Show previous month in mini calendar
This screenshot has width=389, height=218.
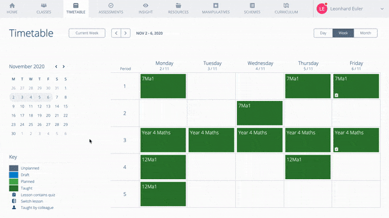pyautogui.click(x=56, y=67)
